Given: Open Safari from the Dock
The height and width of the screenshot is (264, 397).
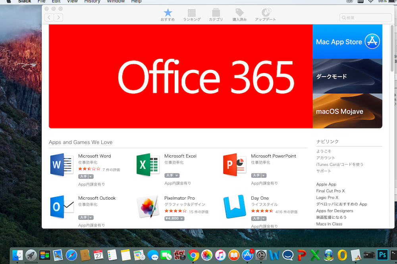Looking at the screenshot, I should coord(71,255).
